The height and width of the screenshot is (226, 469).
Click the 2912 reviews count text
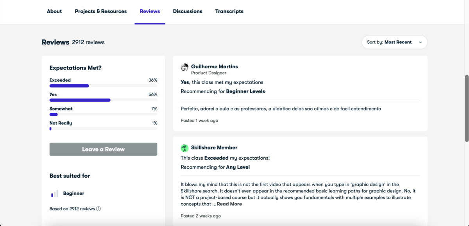pyautogui.click(x=88, y=42)
